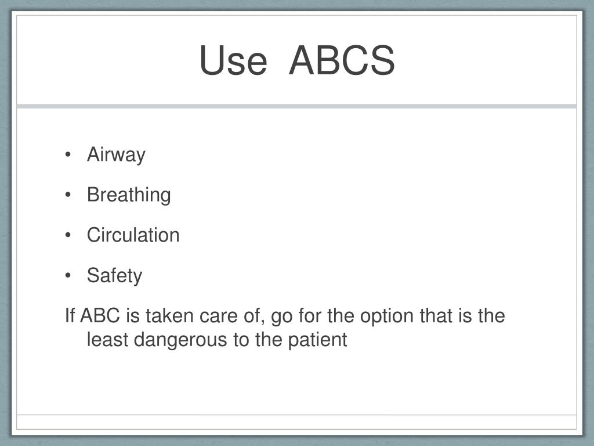Click the word "Use" in the title
Viewport: 594px width, 446px height.
pyautogui.click(x=233, y=60)
